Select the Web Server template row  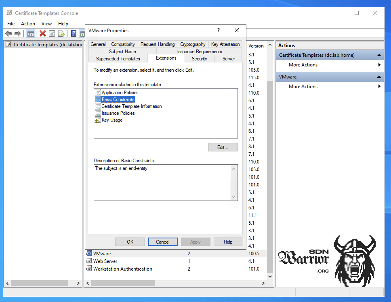(x=105, y=261)
